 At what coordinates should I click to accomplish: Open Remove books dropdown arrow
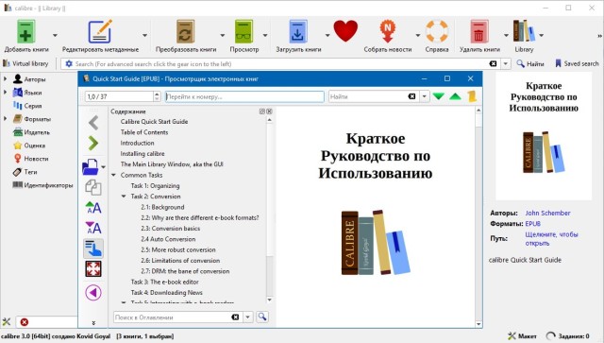506,35
